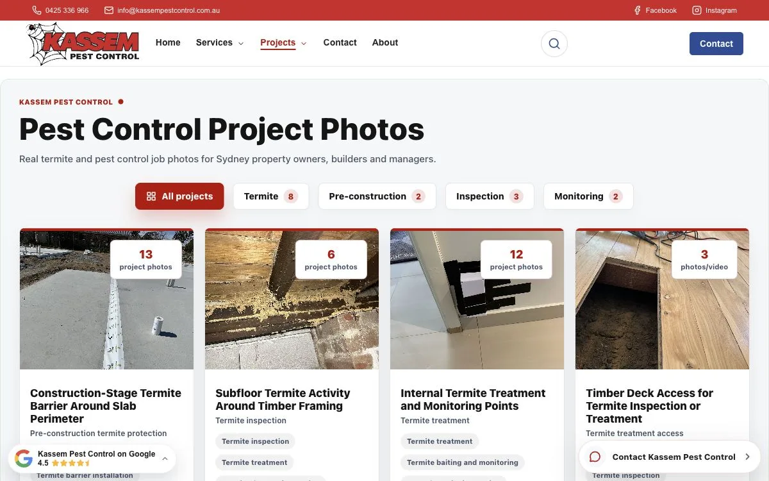Open the Instagram link text
Screen dimensions: 769x481
coord(721,10)
